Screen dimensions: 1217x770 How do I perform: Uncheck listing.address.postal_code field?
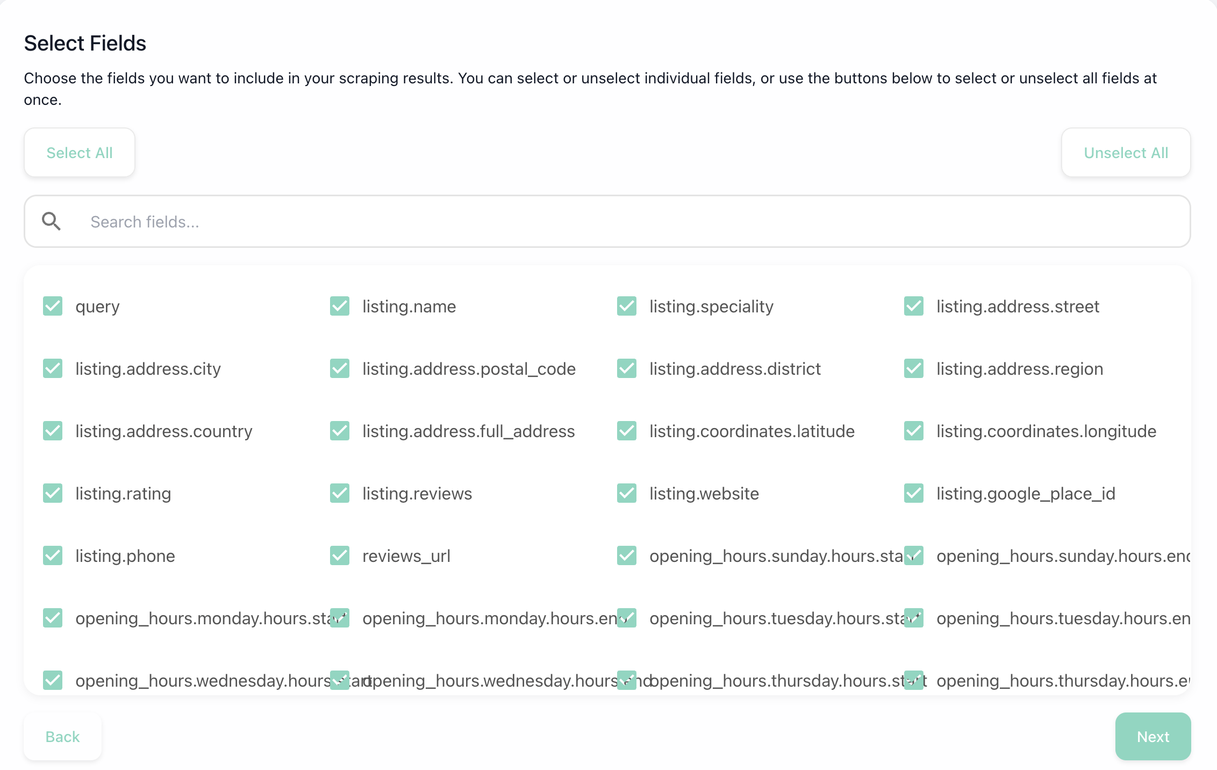(x=340, y=369)
